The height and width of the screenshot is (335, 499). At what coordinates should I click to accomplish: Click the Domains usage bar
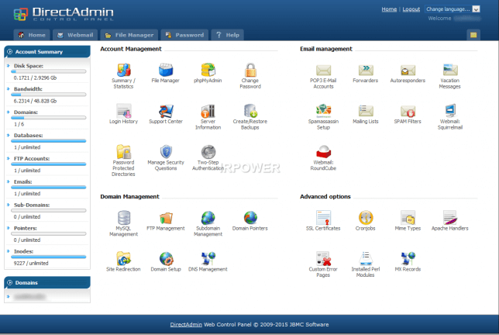pos(49,118)
